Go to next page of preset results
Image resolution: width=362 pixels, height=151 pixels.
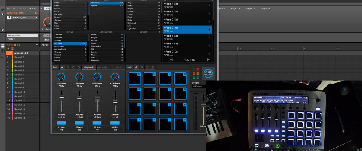(208, 60)
